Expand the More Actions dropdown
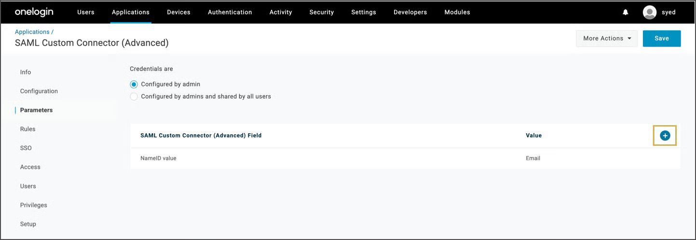Viewport: 696px width, 240px height. [606, 38]
